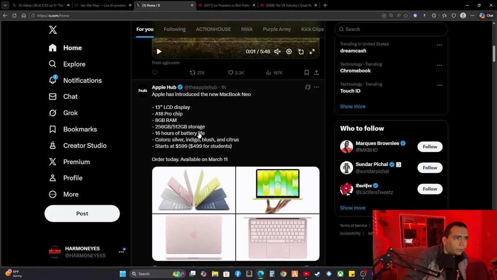This screenshot has height=280, width=497.
Task: Toggle picture-in-picture for video
Action: [301, 51]
